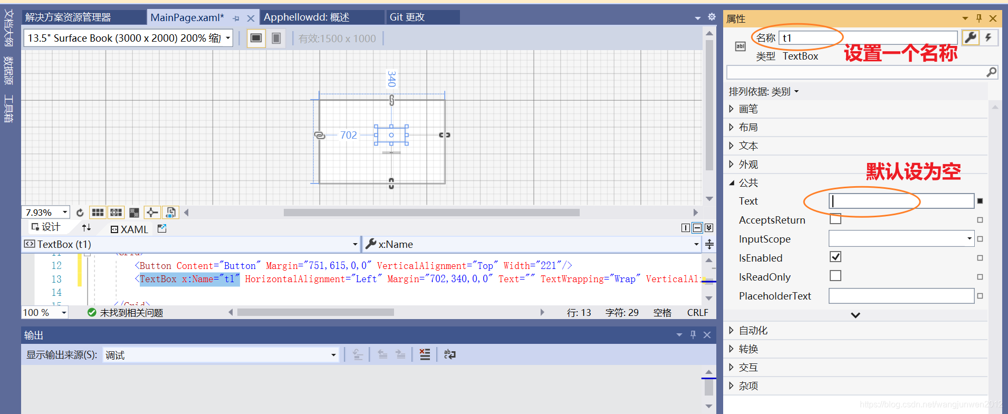
Task: Toggle snap to gridlines icon
Action: coord(116,213)
